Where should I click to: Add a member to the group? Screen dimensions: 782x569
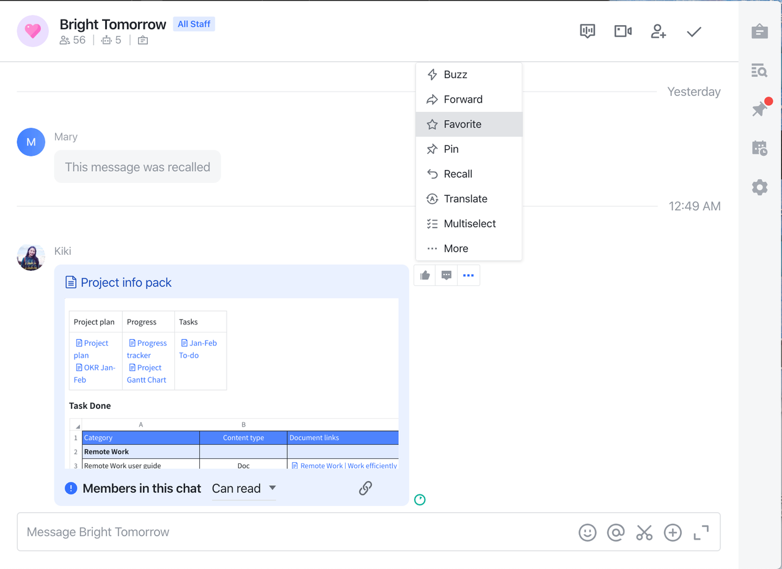point(658,31)
